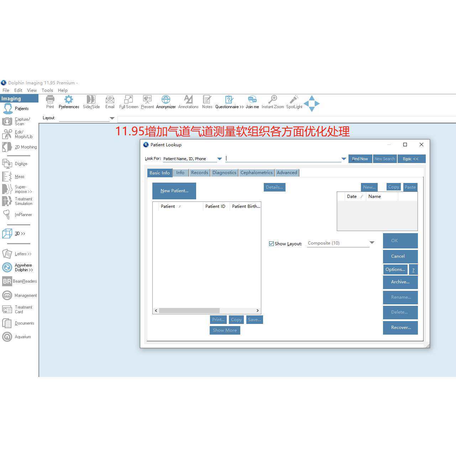
Task: Open the View menu
Action: [32, 90]
